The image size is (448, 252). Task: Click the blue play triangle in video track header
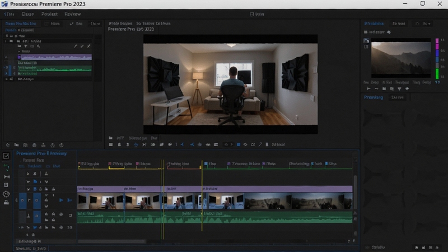click(61, 200)
